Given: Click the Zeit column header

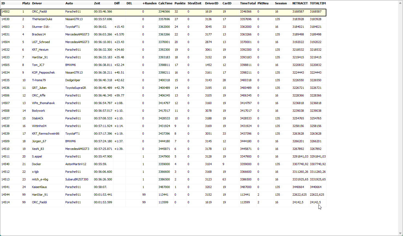Looking at the screenshot, I should [97, 3].
